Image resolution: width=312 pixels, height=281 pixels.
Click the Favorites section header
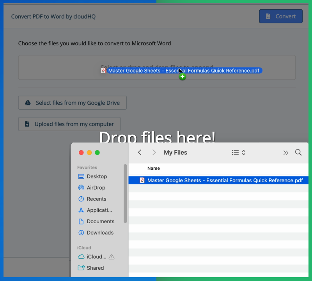[x=87, y=167]
